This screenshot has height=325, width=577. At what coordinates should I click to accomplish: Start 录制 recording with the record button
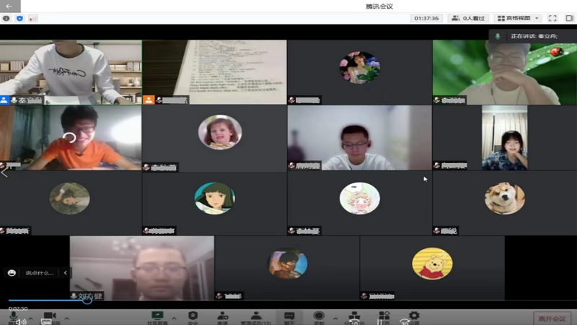click(x=319, y=317)
